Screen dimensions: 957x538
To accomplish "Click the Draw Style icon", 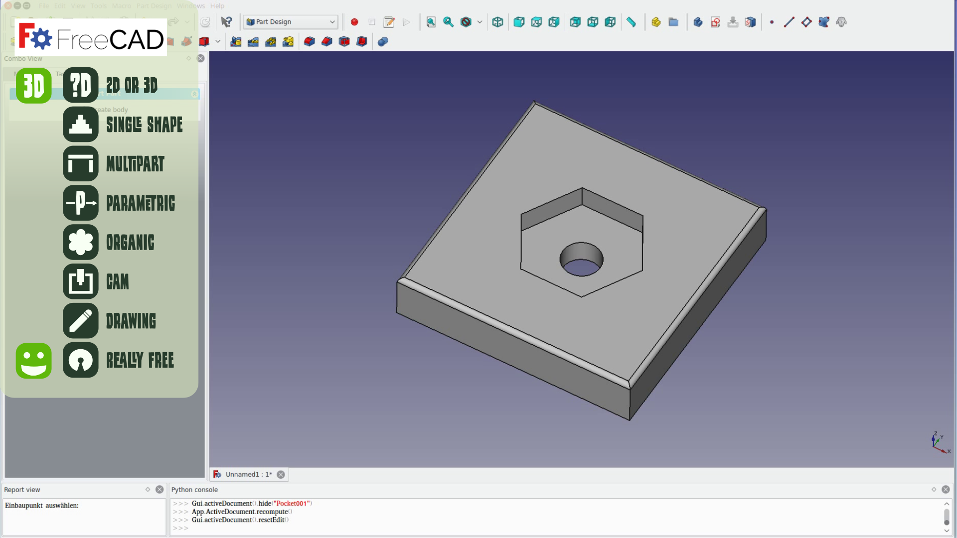I will 466,22.
